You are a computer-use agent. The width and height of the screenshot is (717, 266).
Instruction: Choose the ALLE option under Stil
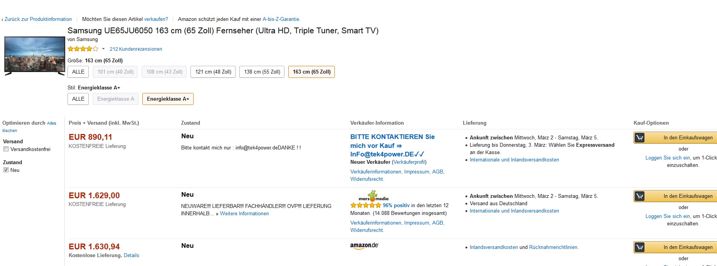point(78,99)
